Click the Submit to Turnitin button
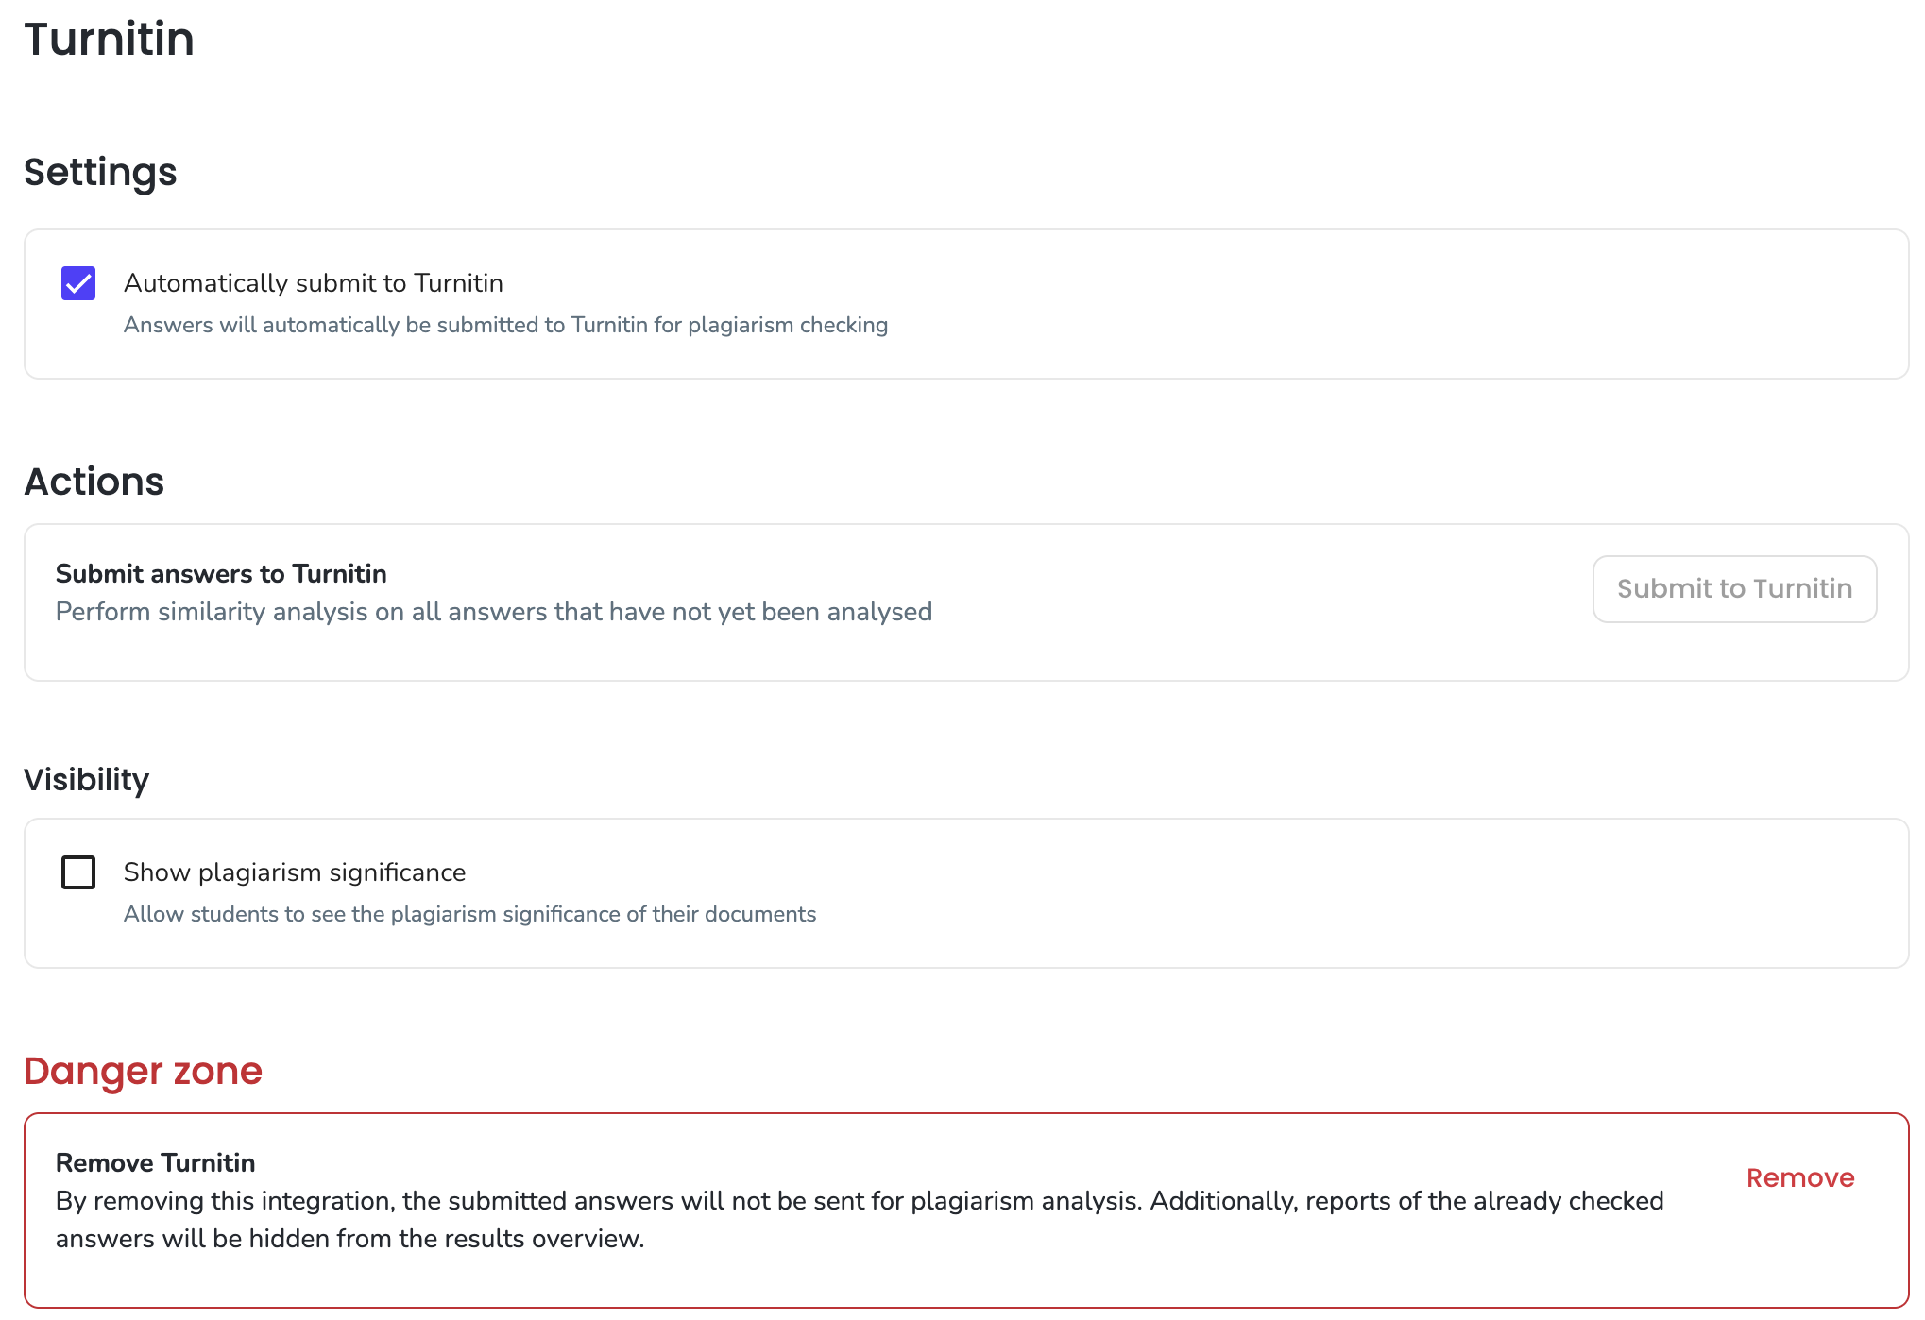Viewport: 1925px width, 1320px height. coord(1734,589)
